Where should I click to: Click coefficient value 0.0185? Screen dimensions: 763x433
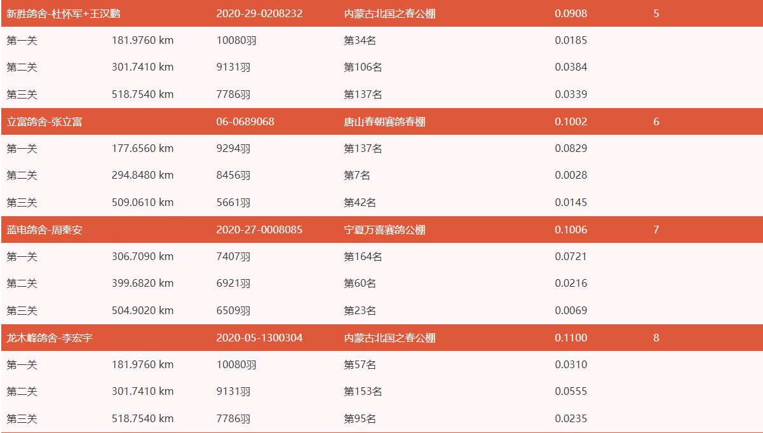[571, 41]
